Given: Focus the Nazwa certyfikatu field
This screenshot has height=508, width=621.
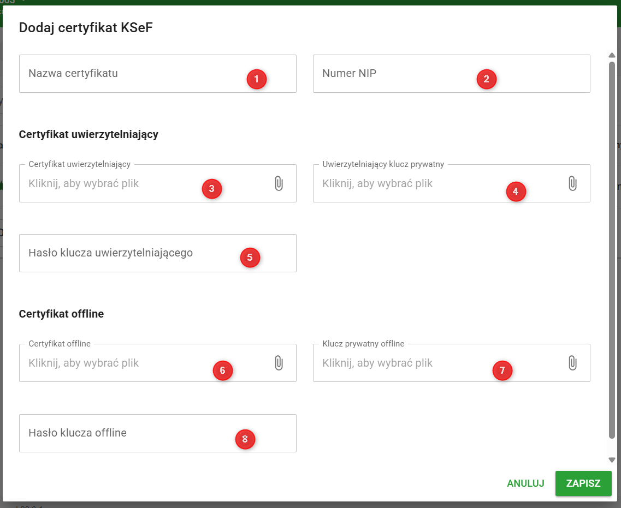Looking at the screenshot, I should tap(131, 74).
